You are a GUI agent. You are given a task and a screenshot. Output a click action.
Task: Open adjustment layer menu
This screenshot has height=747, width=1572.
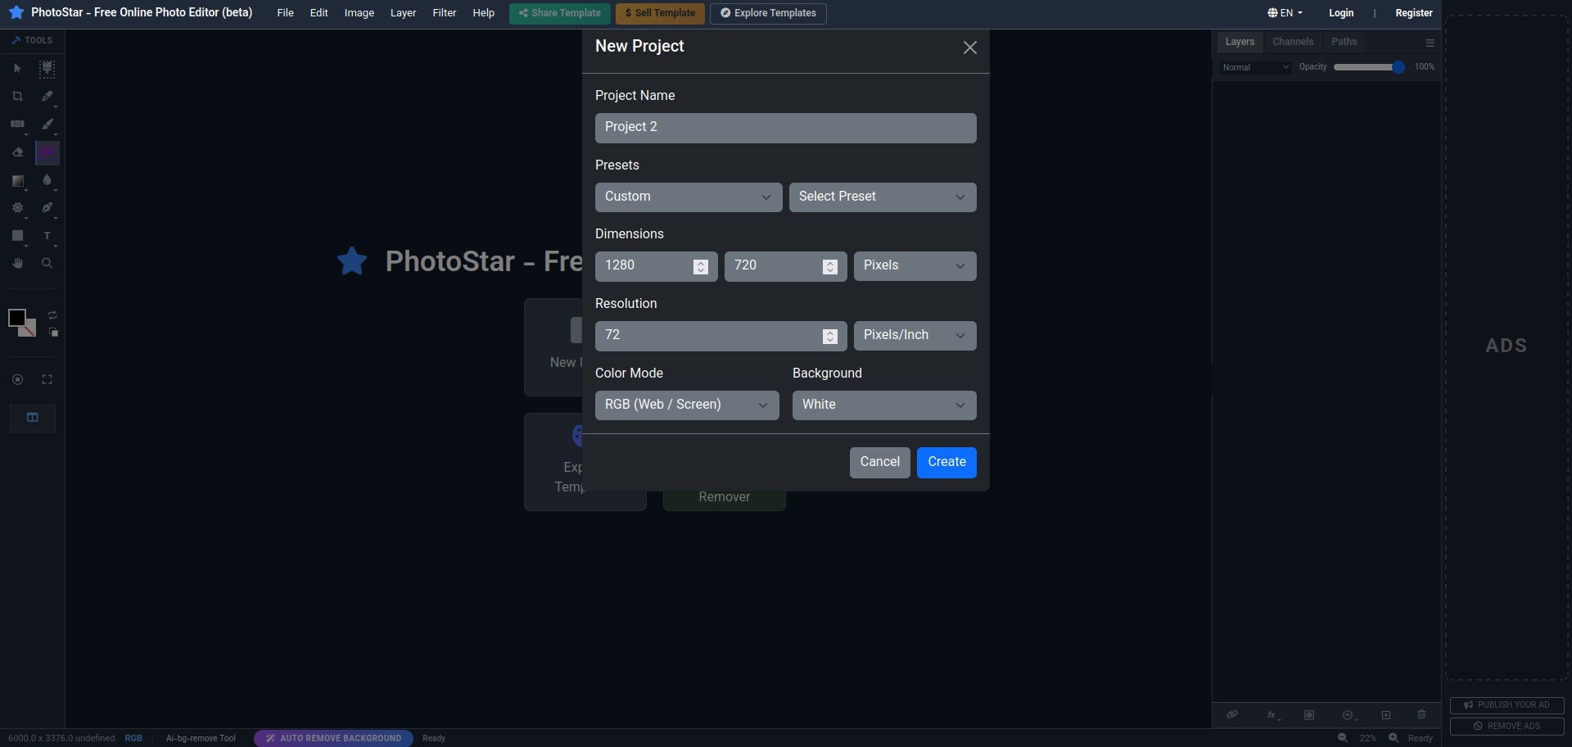pos(1348,715)
